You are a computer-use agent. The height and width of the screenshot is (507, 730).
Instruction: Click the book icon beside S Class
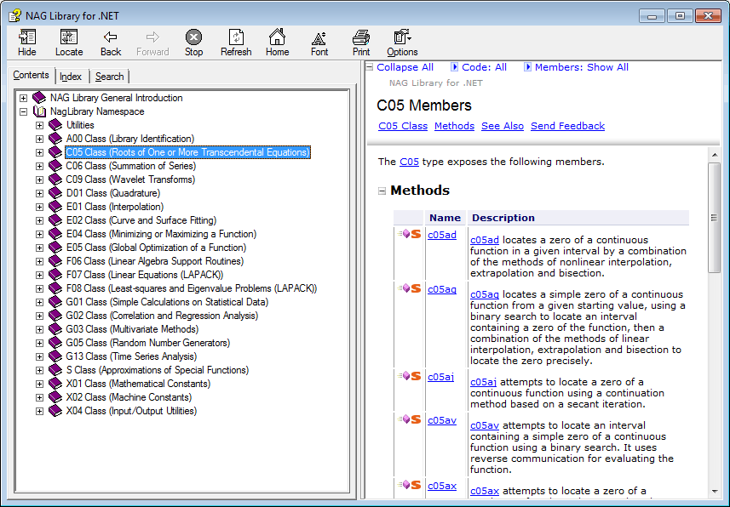[x=55, y=370]
